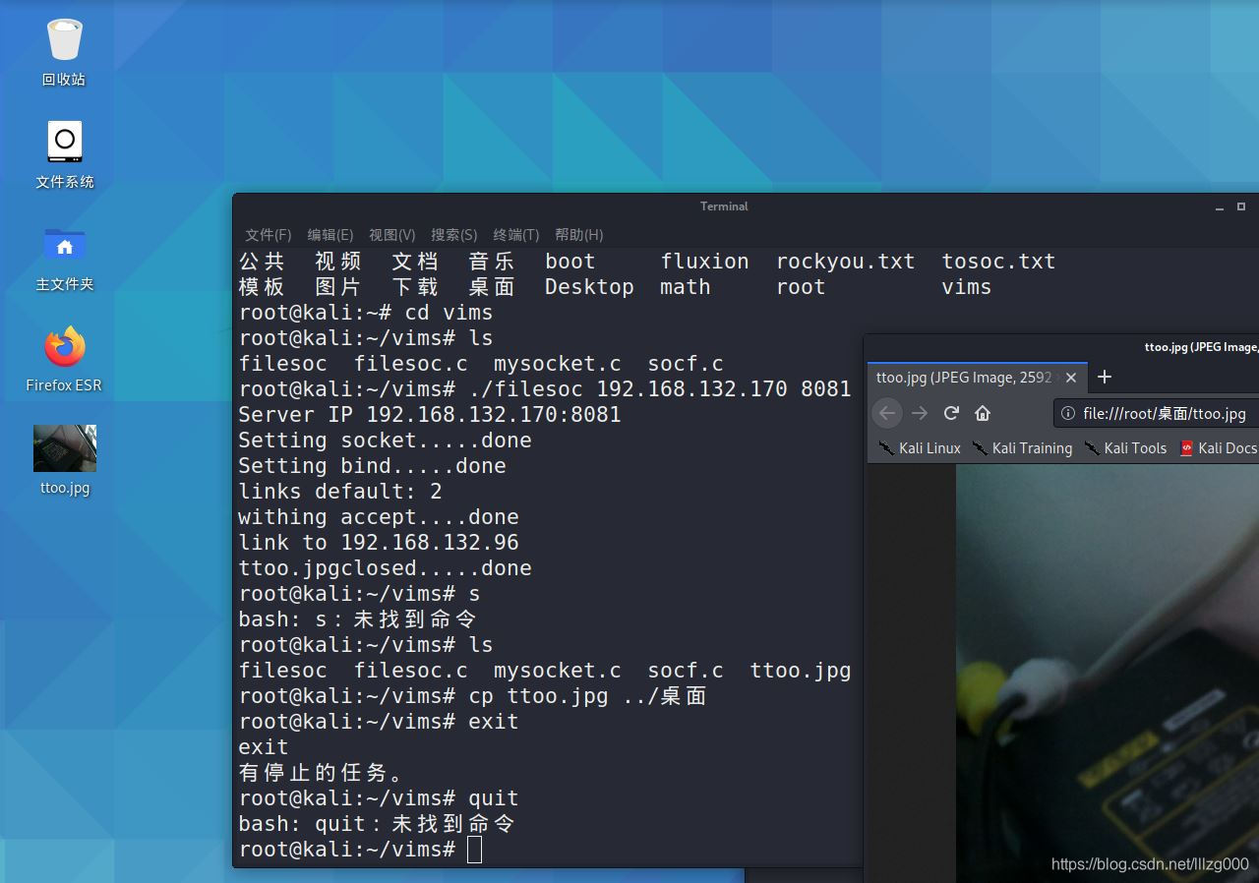
Task: Open the Kali Docs bookmark
Action: (1218, 447)
